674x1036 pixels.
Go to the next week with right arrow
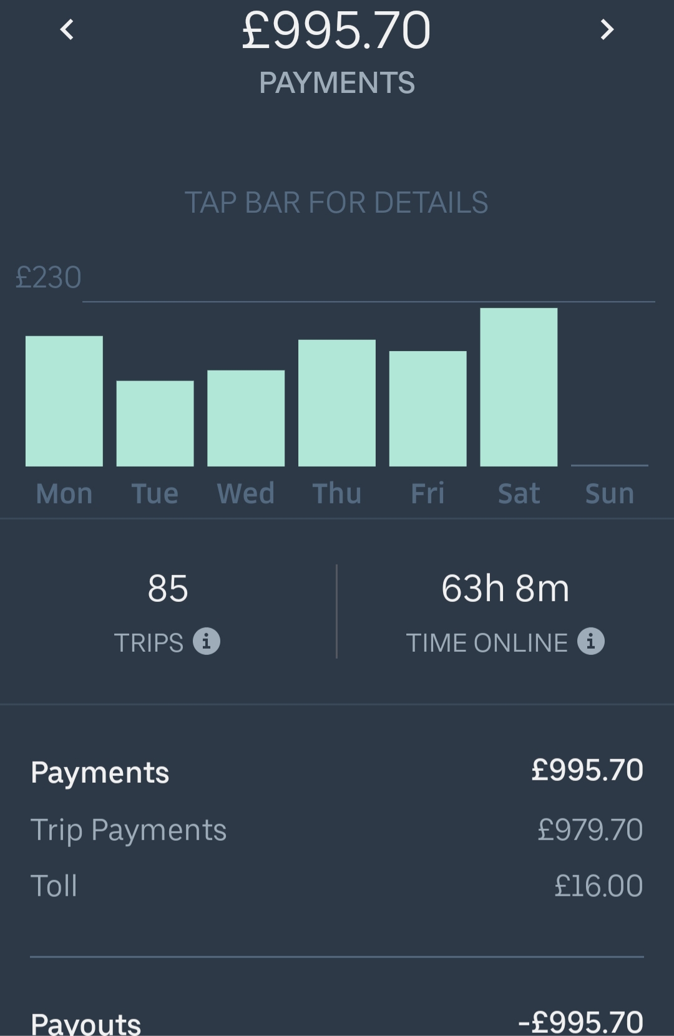click(607, 29)
